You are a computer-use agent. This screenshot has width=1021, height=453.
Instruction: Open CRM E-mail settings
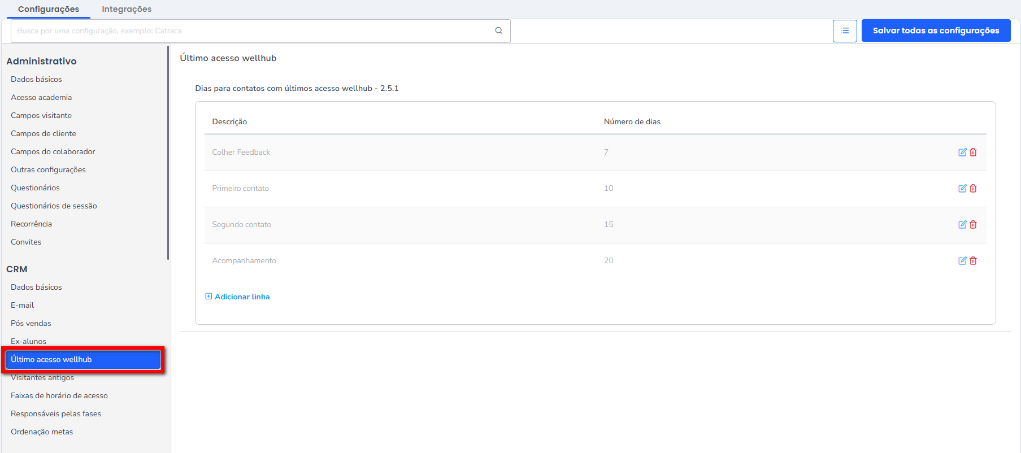(22, 305)
